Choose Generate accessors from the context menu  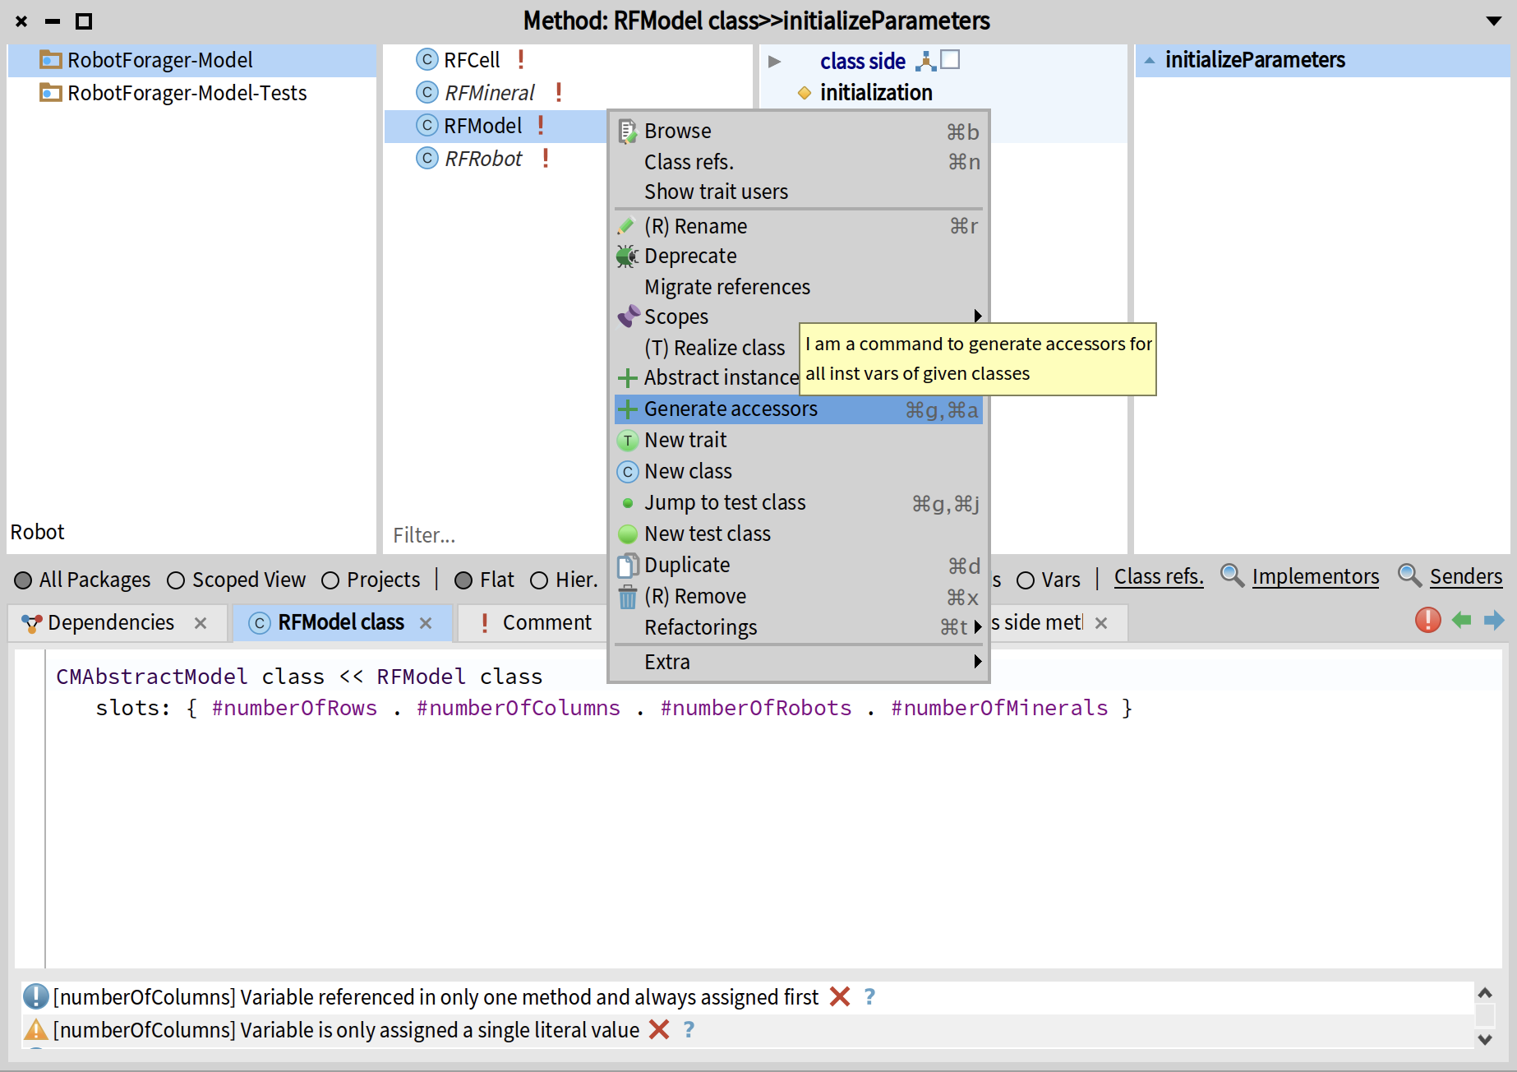click(x=730, y=409)
